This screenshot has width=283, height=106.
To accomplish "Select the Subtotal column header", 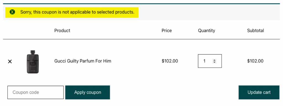I will [x=255, y=30].
